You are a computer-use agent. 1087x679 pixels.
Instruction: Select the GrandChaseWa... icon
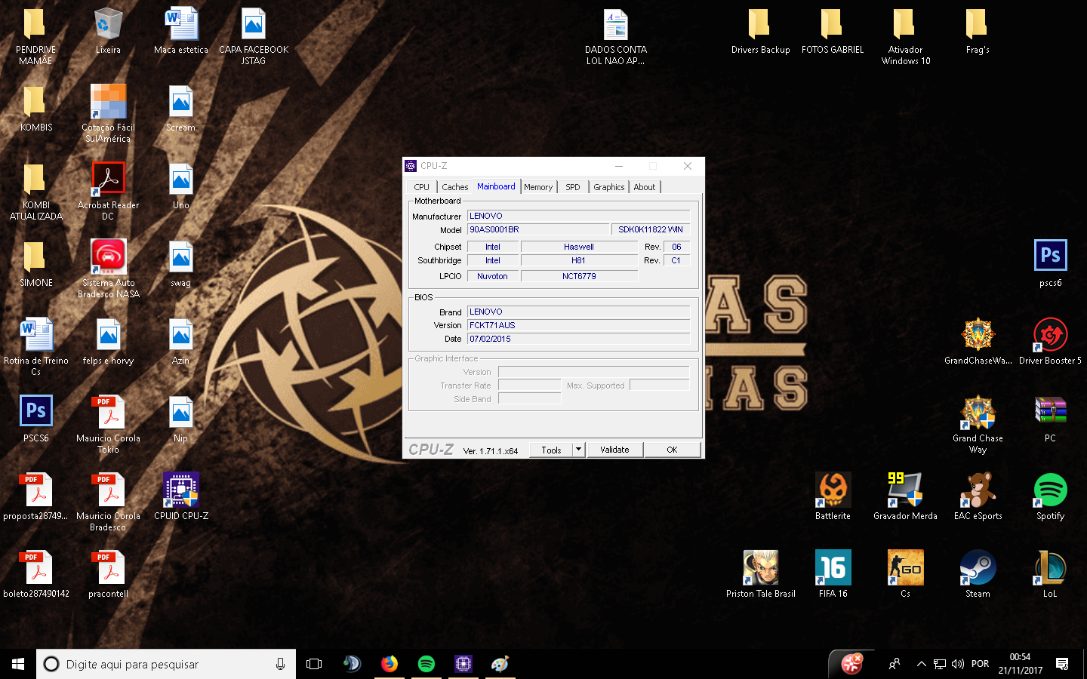pyautogui.click(x=978, y=342)
